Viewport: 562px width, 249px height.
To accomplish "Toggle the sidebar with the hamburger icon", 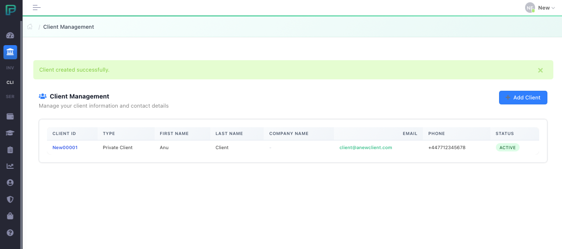I will tap(36, 8).
